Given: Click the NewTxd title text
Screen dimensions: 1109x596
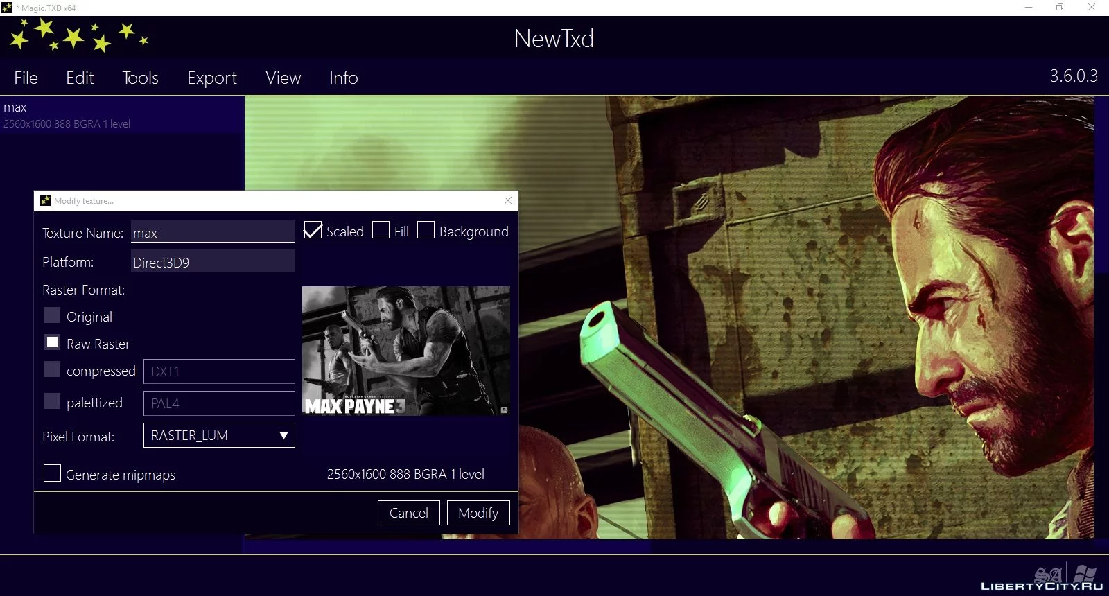Looking at the screenshot, I should click(x=554, y=39).
